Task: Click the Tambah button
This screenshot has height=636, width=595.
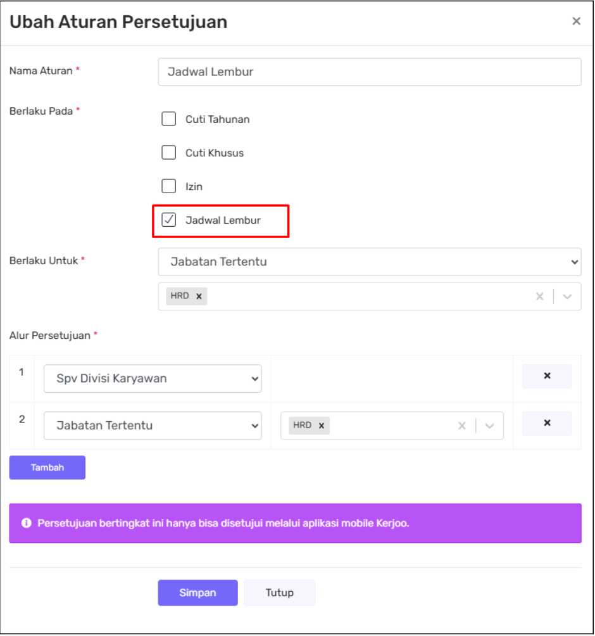Action: [47, 467]
